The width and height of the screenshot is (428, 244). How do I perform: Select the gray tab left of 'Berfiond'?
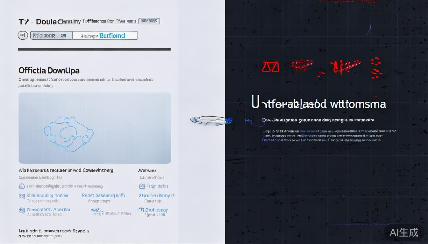pos(51,36)
